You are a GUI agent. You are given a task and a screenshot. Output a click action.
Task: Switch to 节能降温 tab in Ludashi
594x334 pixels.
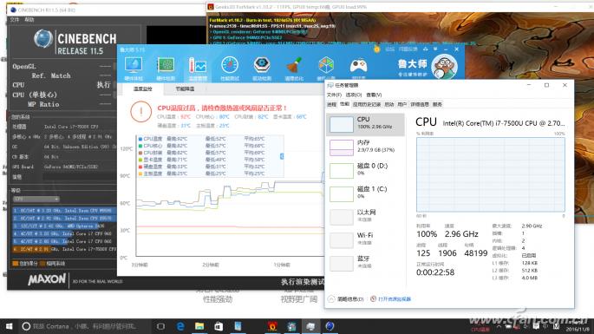point(185,88)
